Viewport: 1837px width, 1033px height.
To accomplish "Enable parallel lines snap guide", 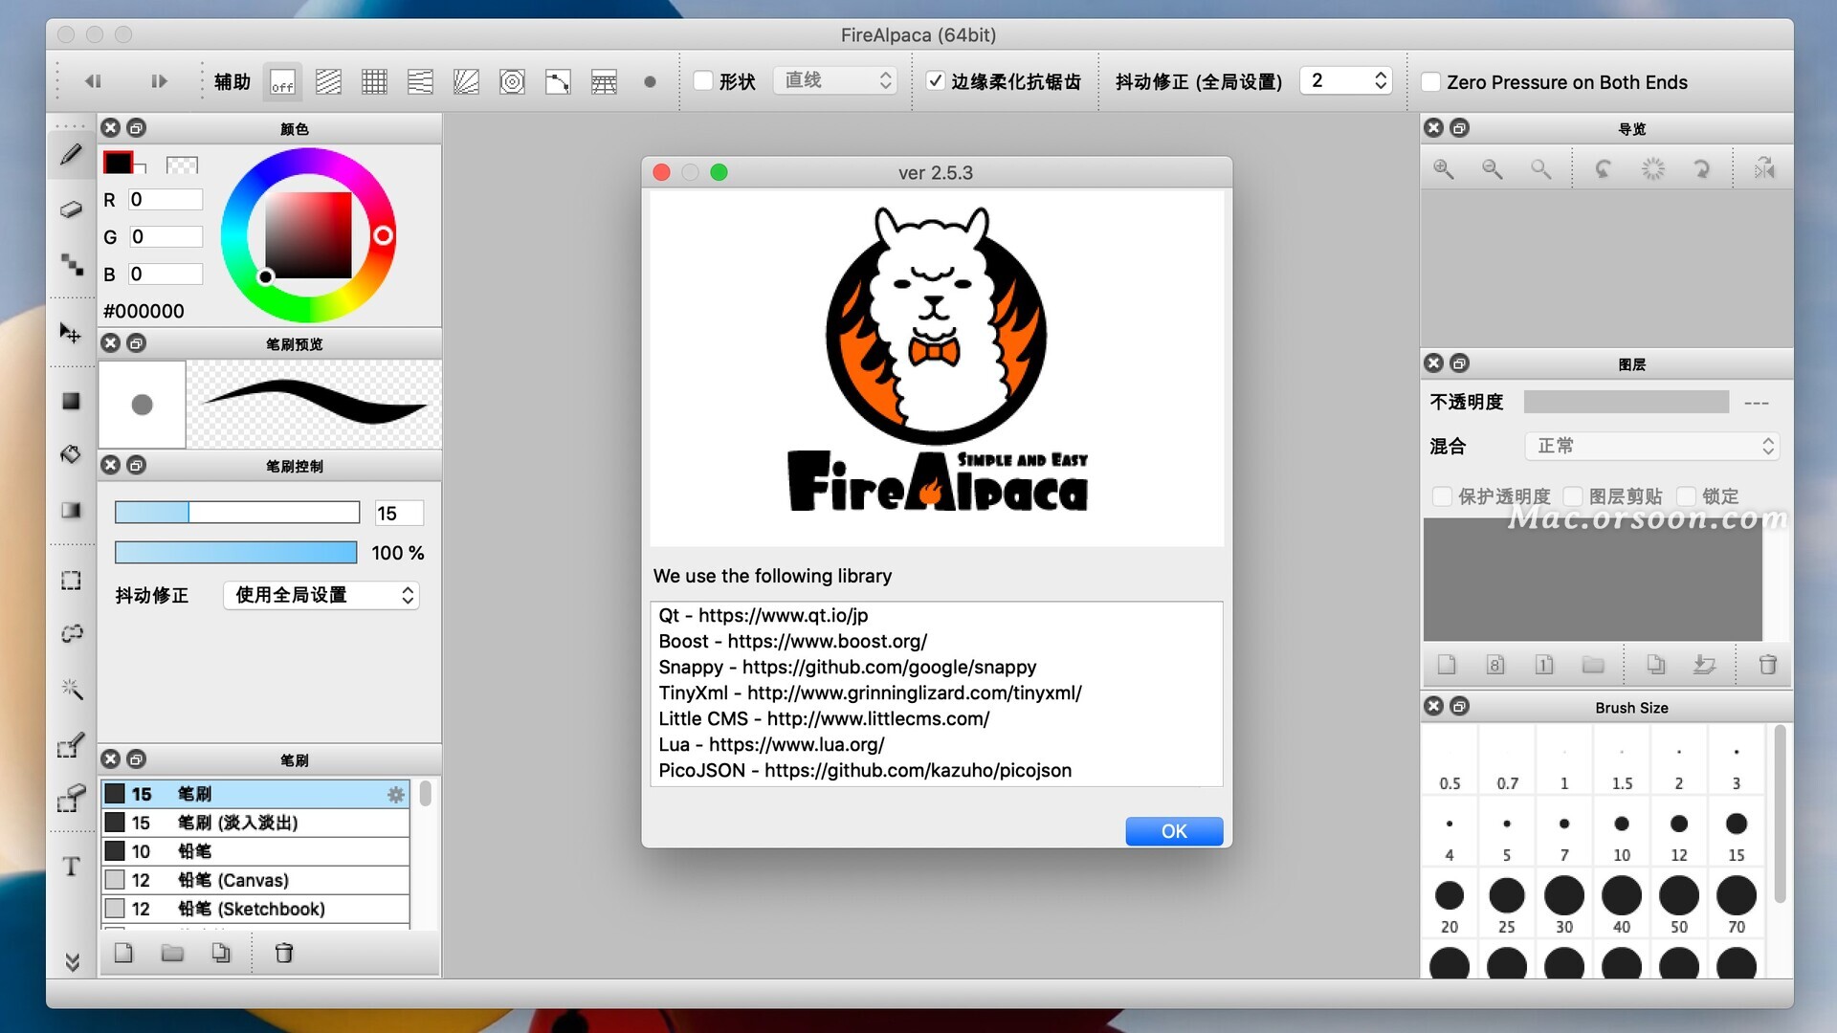I will point(328,82).
